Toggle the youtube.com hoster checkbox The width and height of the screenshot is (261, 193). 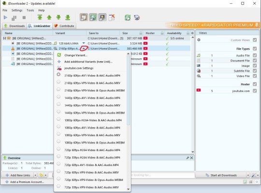click(x=255, y=91)
